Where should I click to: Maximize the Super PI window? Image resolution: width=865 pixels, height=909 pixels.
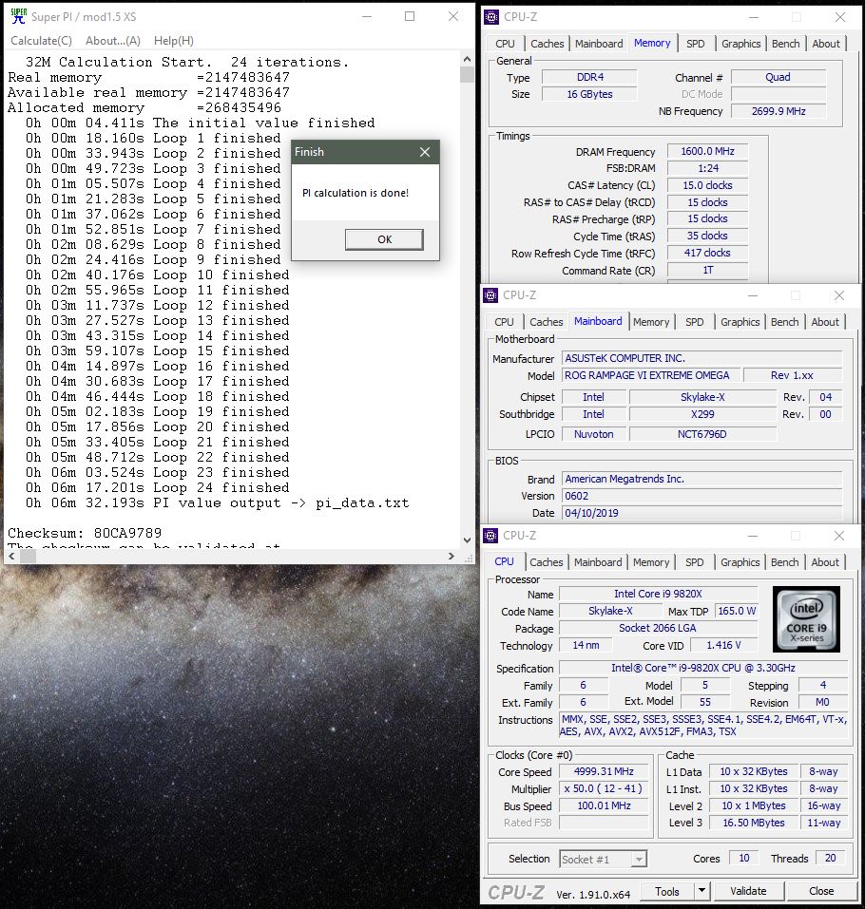(410, 16)
